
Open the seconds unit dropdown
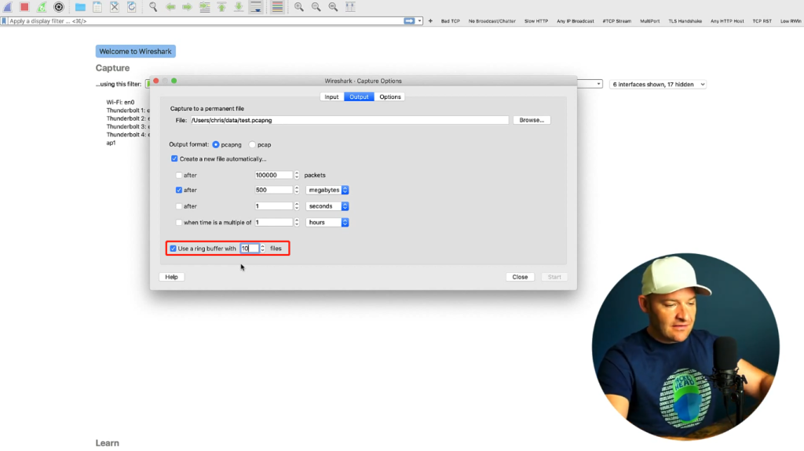click(327, 206)
